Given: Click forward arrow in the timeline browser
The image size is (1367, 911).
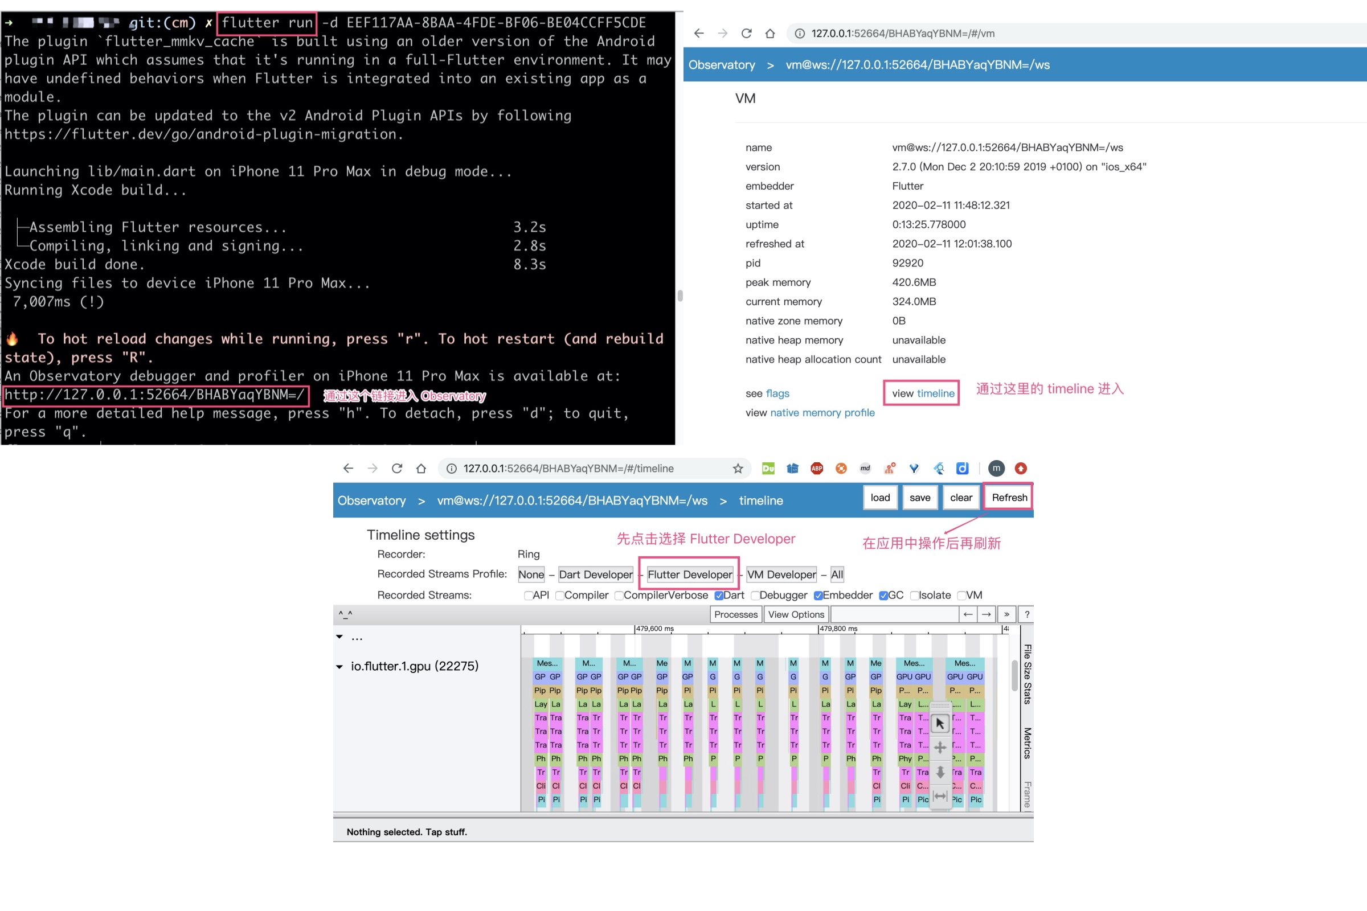Looking at the screenshot, I should click(x=372, y=468).
